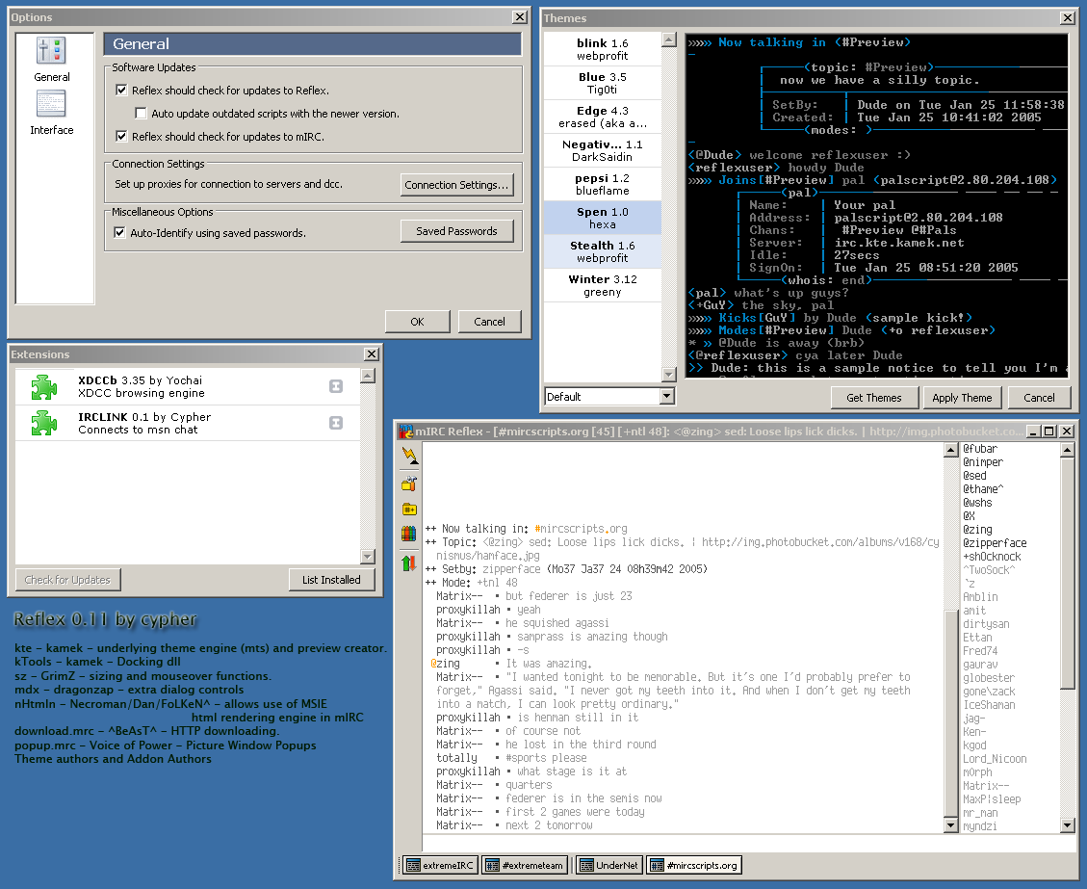This screenshot has width=1087, height=889.
Task: Select @fubar in the nicklist
Action: point(980,449)
